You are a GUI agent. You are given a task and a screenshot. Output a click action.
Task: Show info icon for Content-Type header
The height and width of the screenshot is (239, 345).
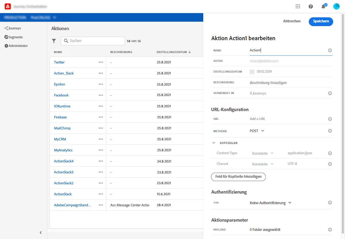point(330,153)
